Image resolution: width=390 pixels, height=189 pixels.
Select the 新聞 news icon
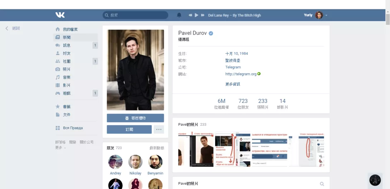[58, 37]
